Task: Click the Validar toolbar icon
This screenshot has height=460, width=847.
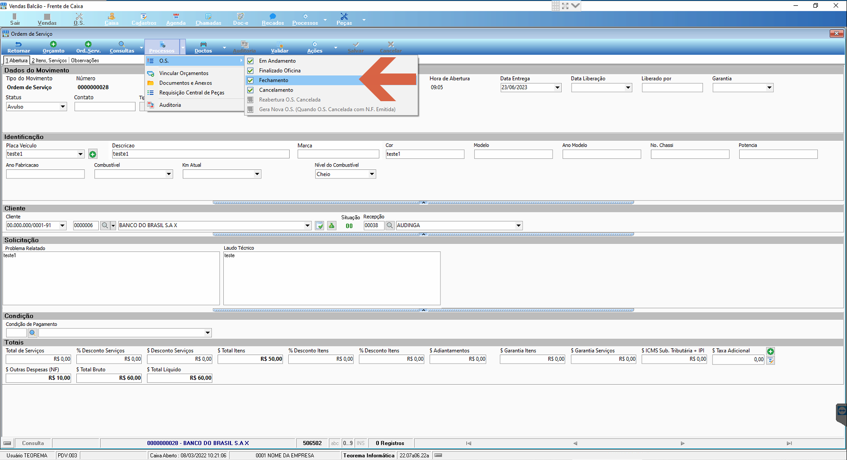Action: (x=280, y=47)
